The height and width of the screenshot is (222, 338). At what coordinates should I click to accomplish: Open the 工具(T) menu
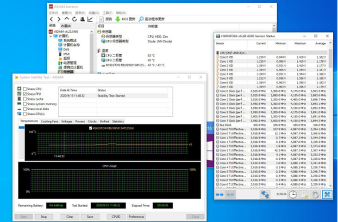pos(107,13)
